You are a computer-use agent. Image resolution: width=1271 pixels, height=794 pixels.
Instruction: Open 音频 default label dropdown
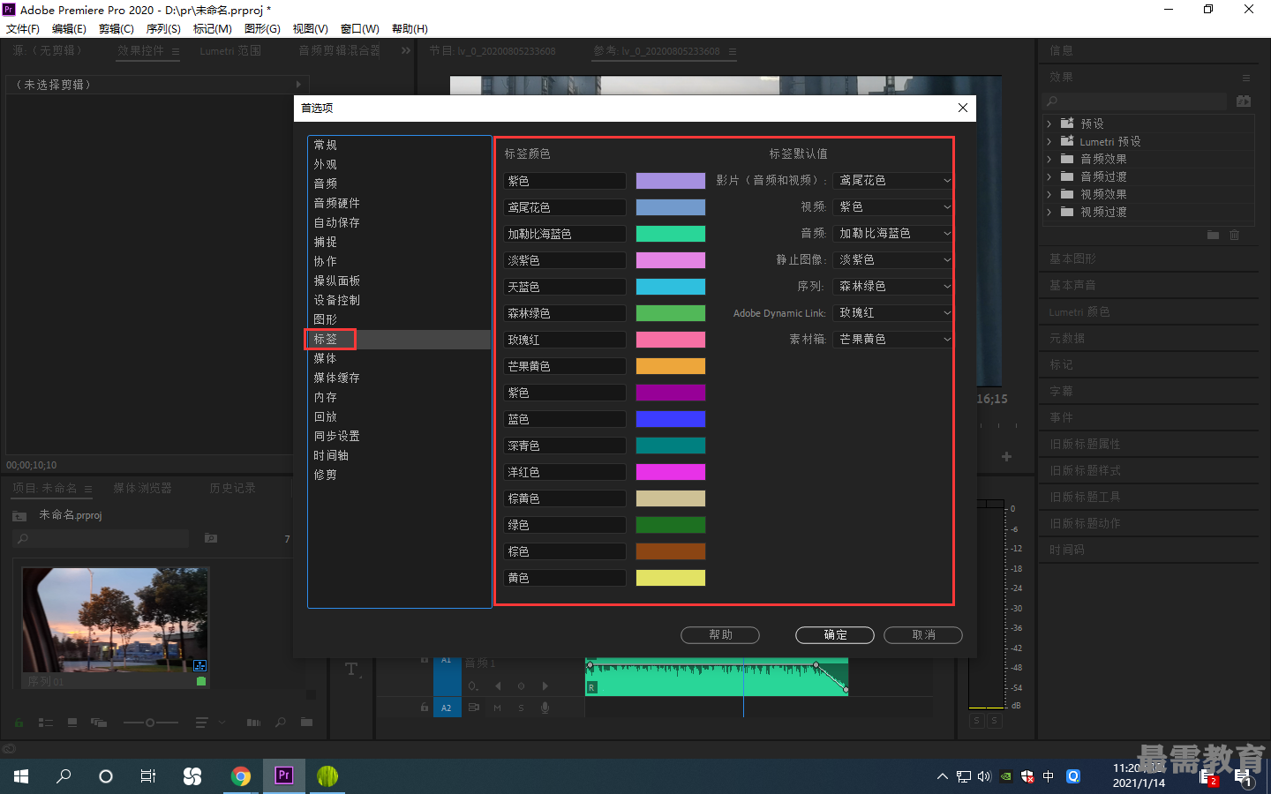click(x=892, y=233)
